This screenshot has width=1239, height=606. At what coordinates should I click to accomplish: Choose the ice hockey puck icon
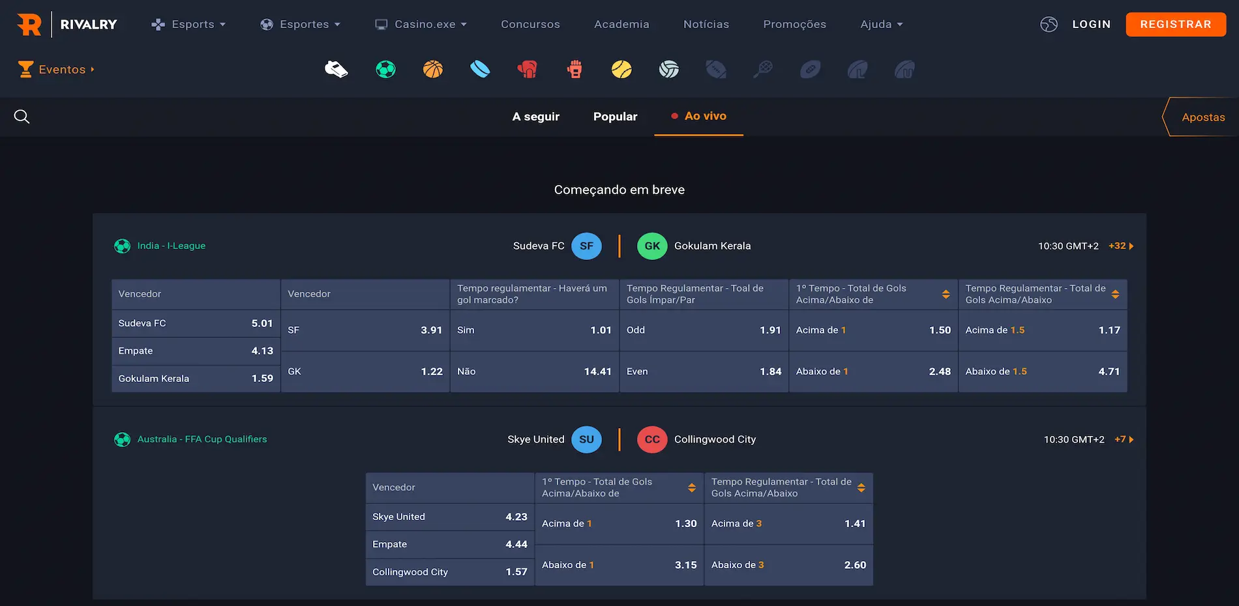click(480, 69)
